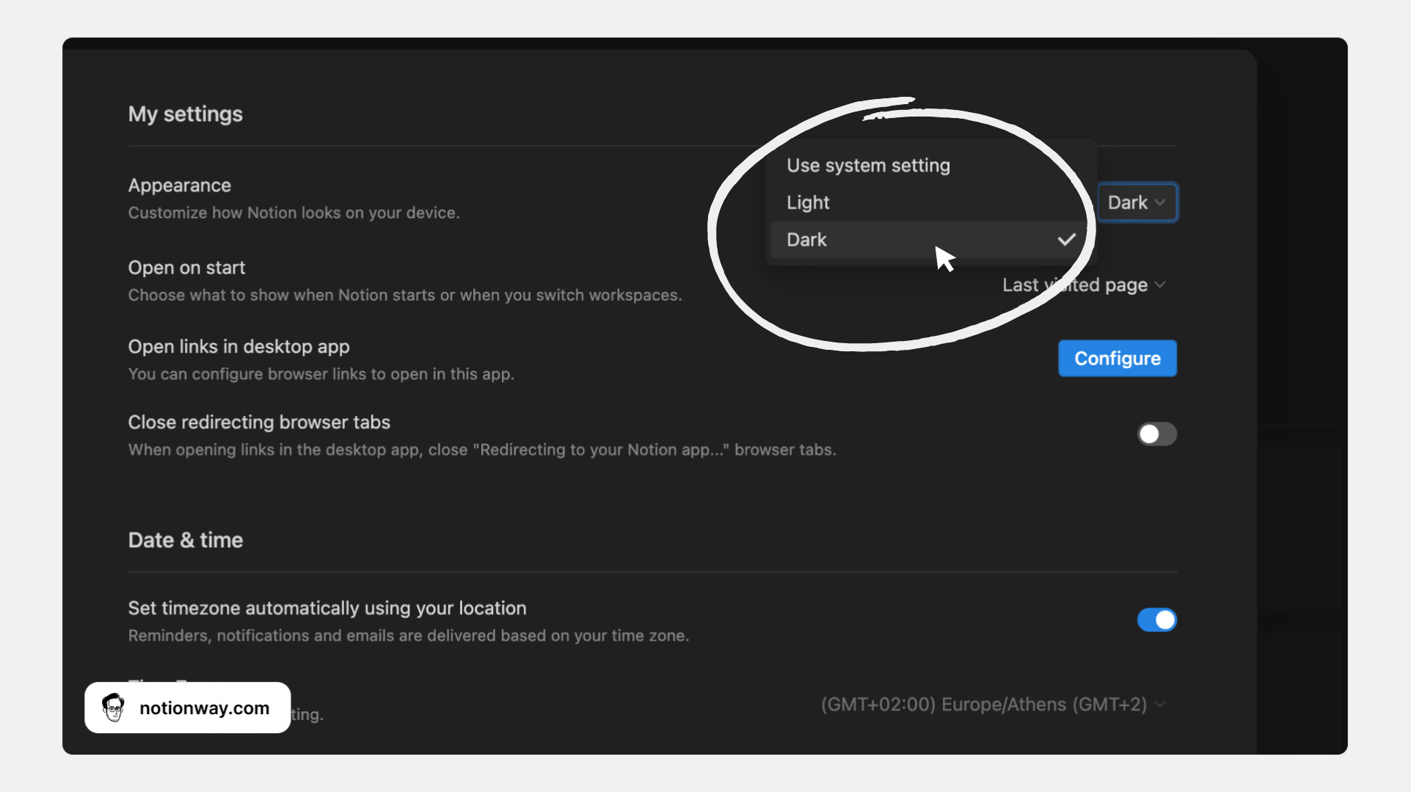Viewport: 1411px width, 792px height.
Task: Expand the Appearance Dark dropdown
Action: (x=1136, y=202)
